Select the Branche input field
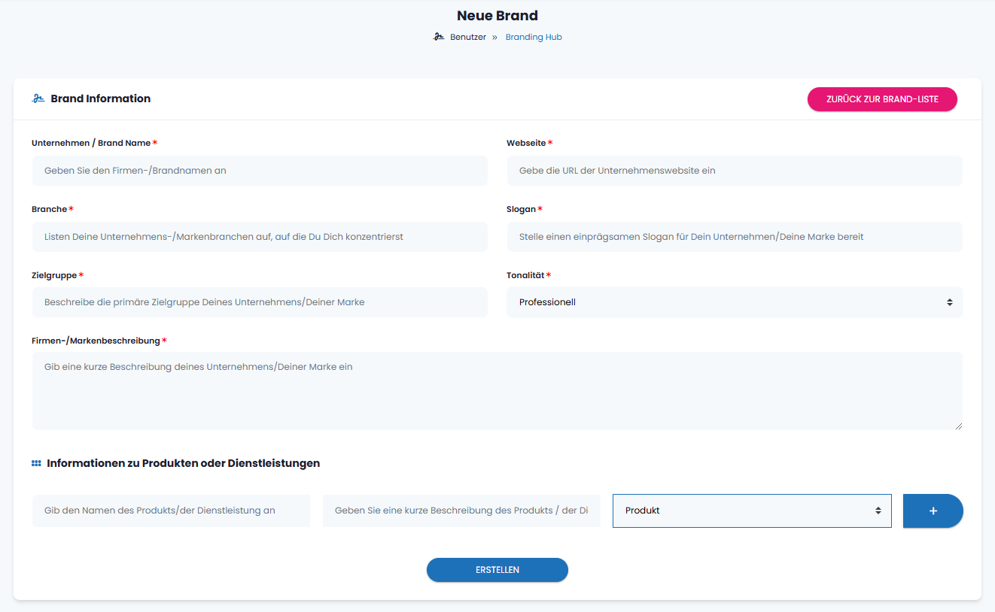Screen dimensions: 995x612 tap(260, 237)
